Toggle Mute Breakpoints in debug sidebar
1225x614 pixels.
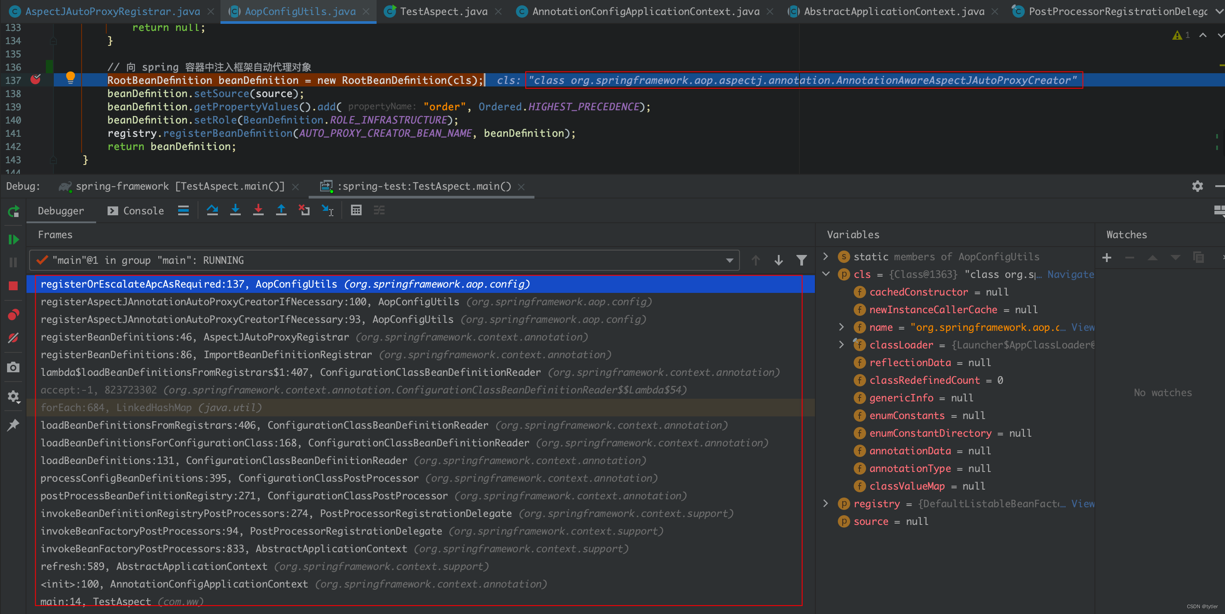13,338
